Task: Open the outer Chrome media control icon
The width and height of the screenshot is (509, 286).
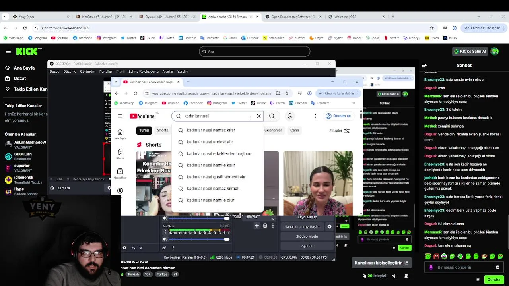Action: coord(445,28)
